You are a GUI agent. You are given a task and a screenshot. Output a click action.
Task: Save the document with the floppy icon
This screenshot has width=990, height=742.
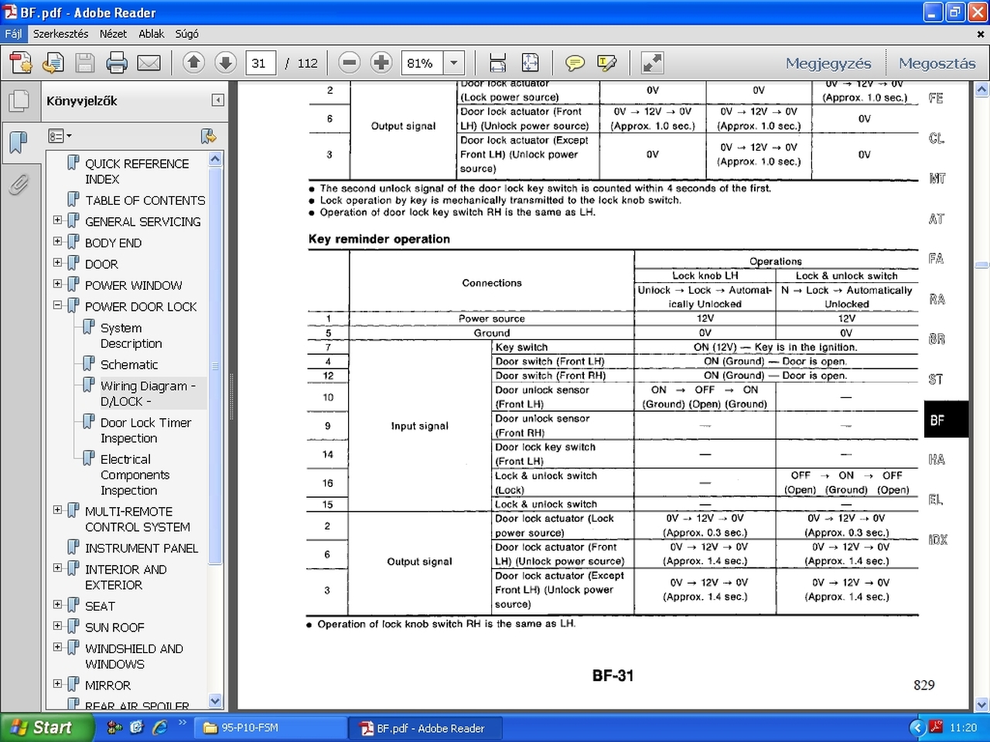click(85, 63)
